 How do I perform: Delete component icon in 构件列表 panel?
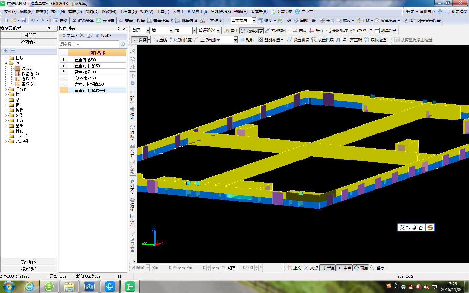82,35
